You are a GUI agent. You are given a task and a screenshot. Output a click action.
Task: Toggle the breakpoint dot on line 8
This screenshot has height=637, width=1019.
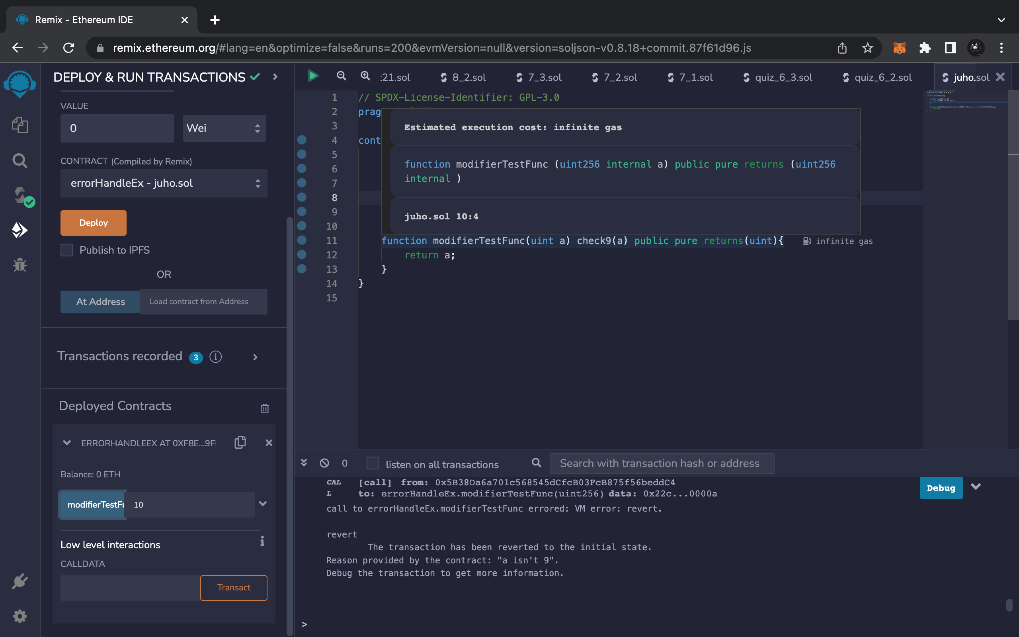tap(302, 197)
